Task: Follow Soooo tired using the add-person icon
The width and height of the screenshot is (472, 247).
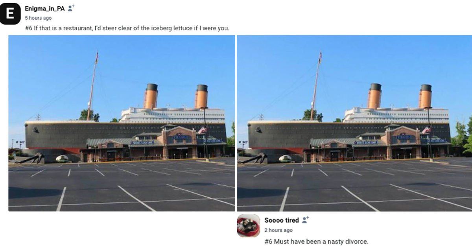Action: 305,220
